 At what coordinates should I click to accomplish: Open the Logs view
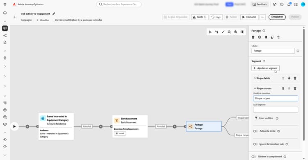pyautogui.click(x=216, y=17)
